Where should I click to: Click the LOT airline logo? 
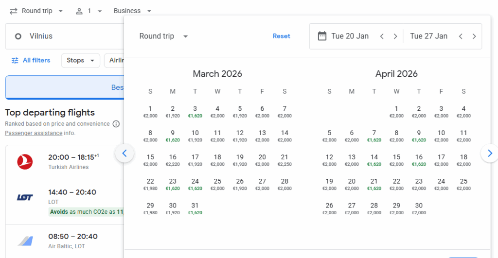tap(25, 197)
